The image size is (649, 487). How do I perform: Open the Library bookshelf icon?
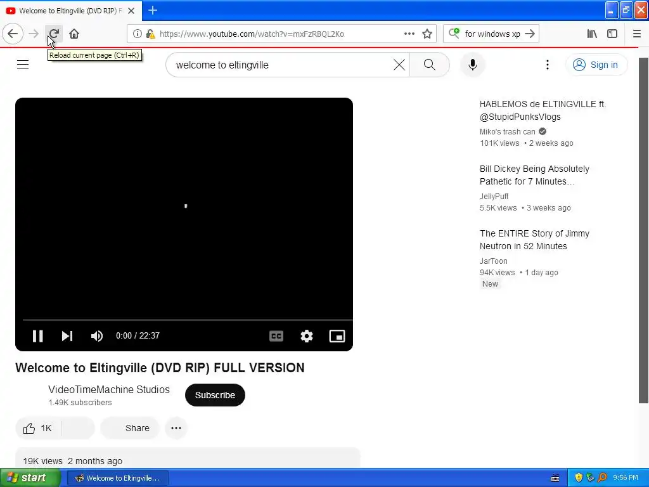(x=592, y=34)
